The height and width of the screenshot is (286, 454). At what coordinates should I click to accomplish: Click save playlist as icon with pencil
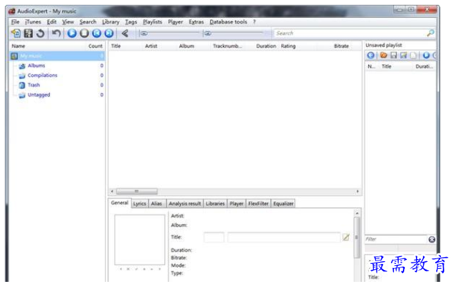pyautogui.click(x=404, y=55)
